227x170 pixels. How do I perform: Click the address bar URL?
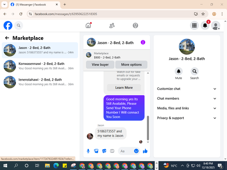[x=66, y=14]
